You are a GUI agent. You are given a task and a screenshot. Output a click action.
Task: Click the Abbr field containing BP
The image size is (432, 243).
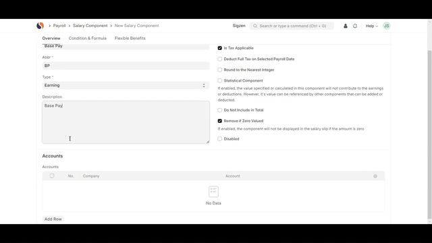(126, 65)
